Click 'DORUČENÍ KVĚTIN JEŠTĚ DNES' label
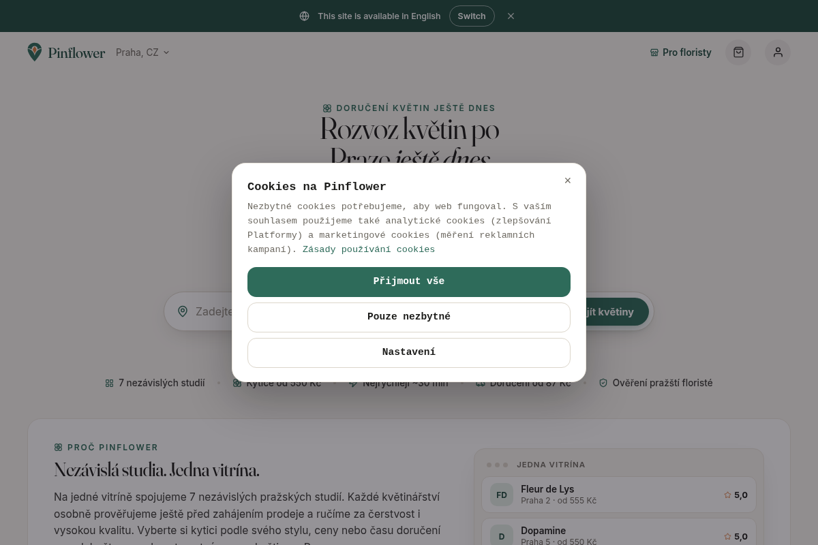The image size is (818, 545). [416, 108]
